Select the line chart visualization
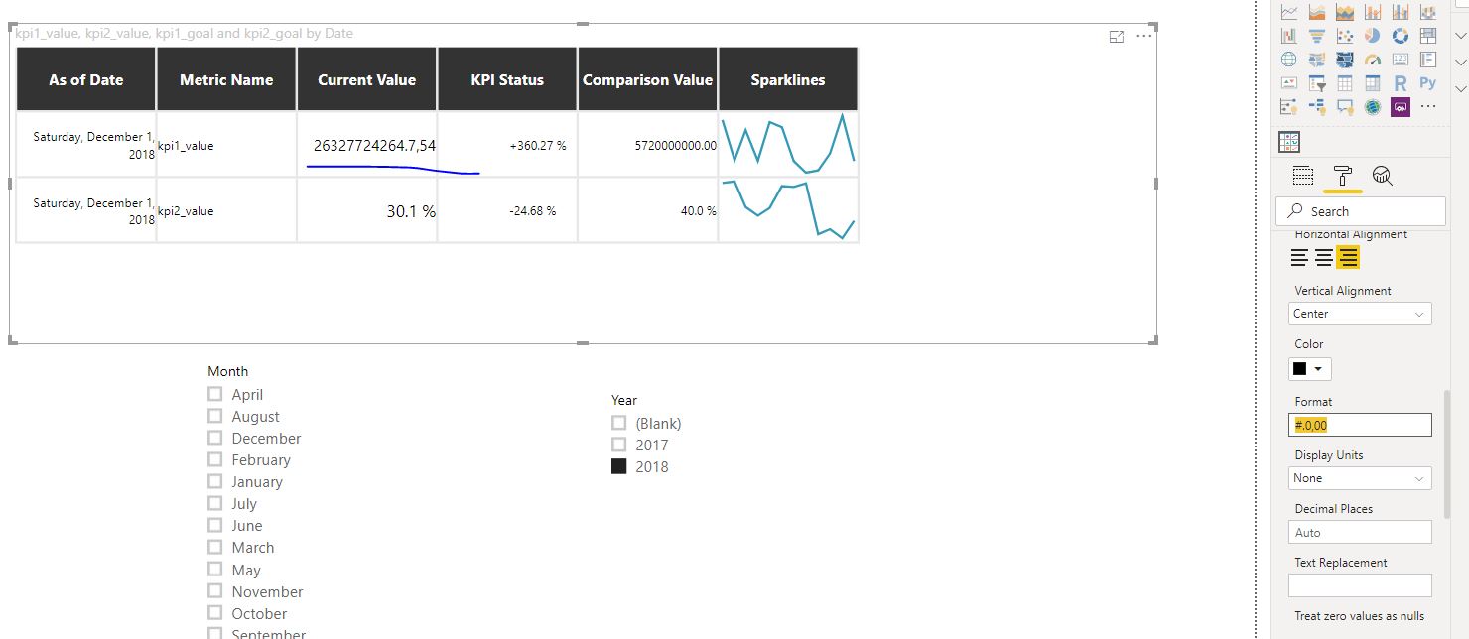The width and height of the screenshot is (1469, 639). pyautogui.click(x=1289, y=13)
